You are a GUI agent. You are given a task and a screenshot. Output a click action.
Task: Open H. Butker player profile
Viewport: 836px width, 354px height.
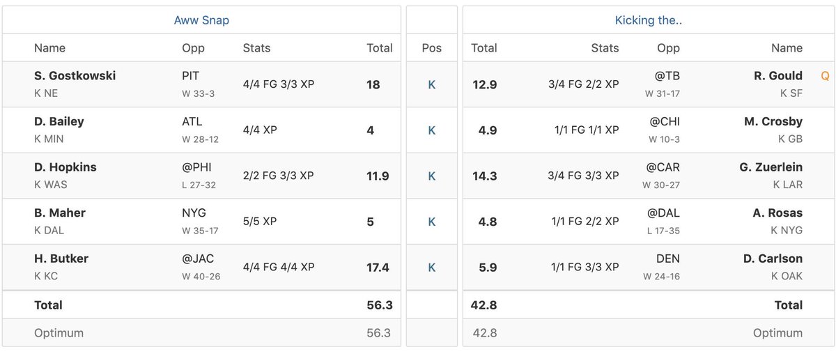(x=61, y=259)
